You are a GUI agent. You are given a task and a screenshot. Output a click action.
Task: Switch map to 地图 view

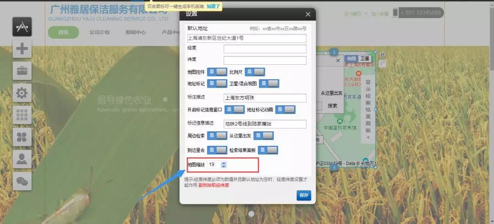351,58
